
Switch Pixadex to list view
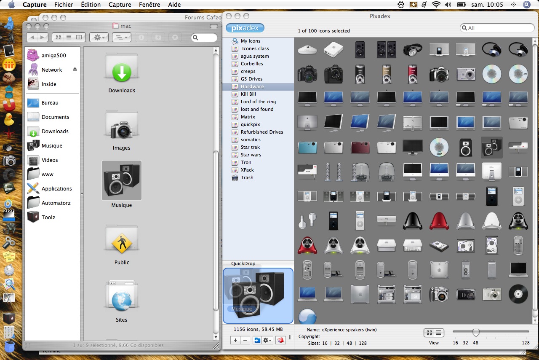point(439,333)
